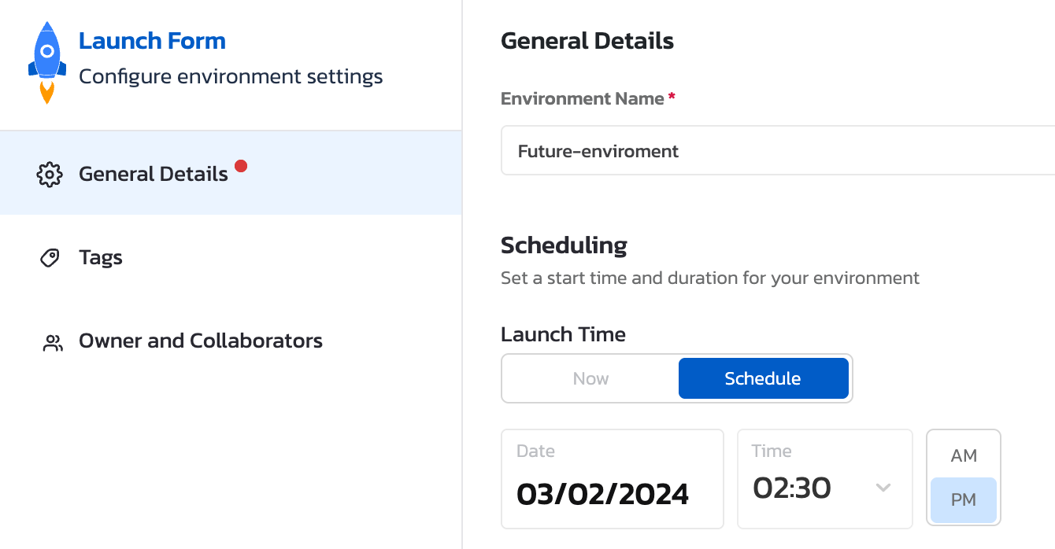The image size is (1055, 549).
Task: Switch time to AM
Action: (x=964, y=456)
